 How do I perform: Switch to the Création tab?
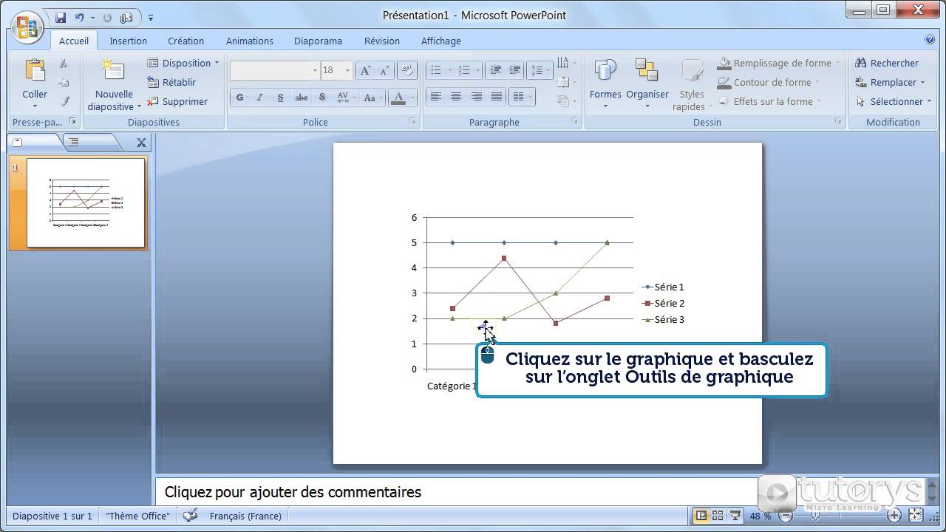coord(186,41)
